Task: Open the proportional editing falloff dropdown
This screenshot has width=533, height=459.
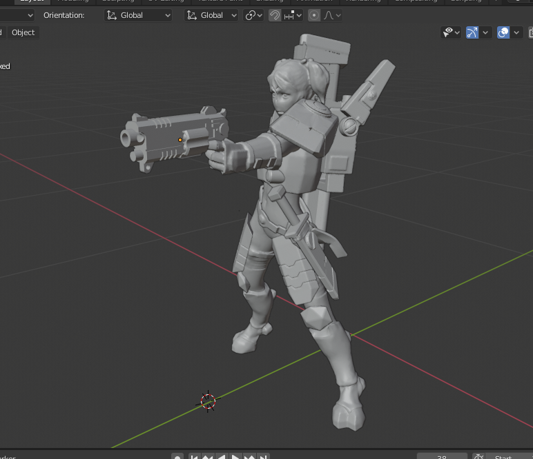Action: (332, 15)
